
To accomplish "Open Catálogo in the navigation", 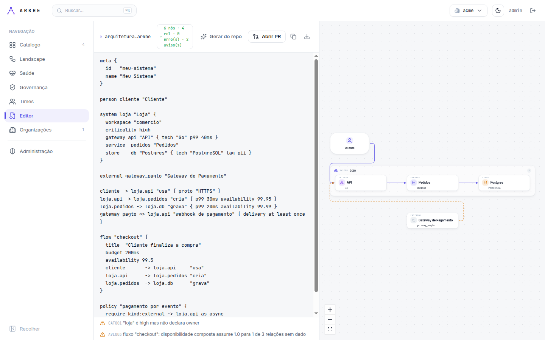I will coord(47,45).
